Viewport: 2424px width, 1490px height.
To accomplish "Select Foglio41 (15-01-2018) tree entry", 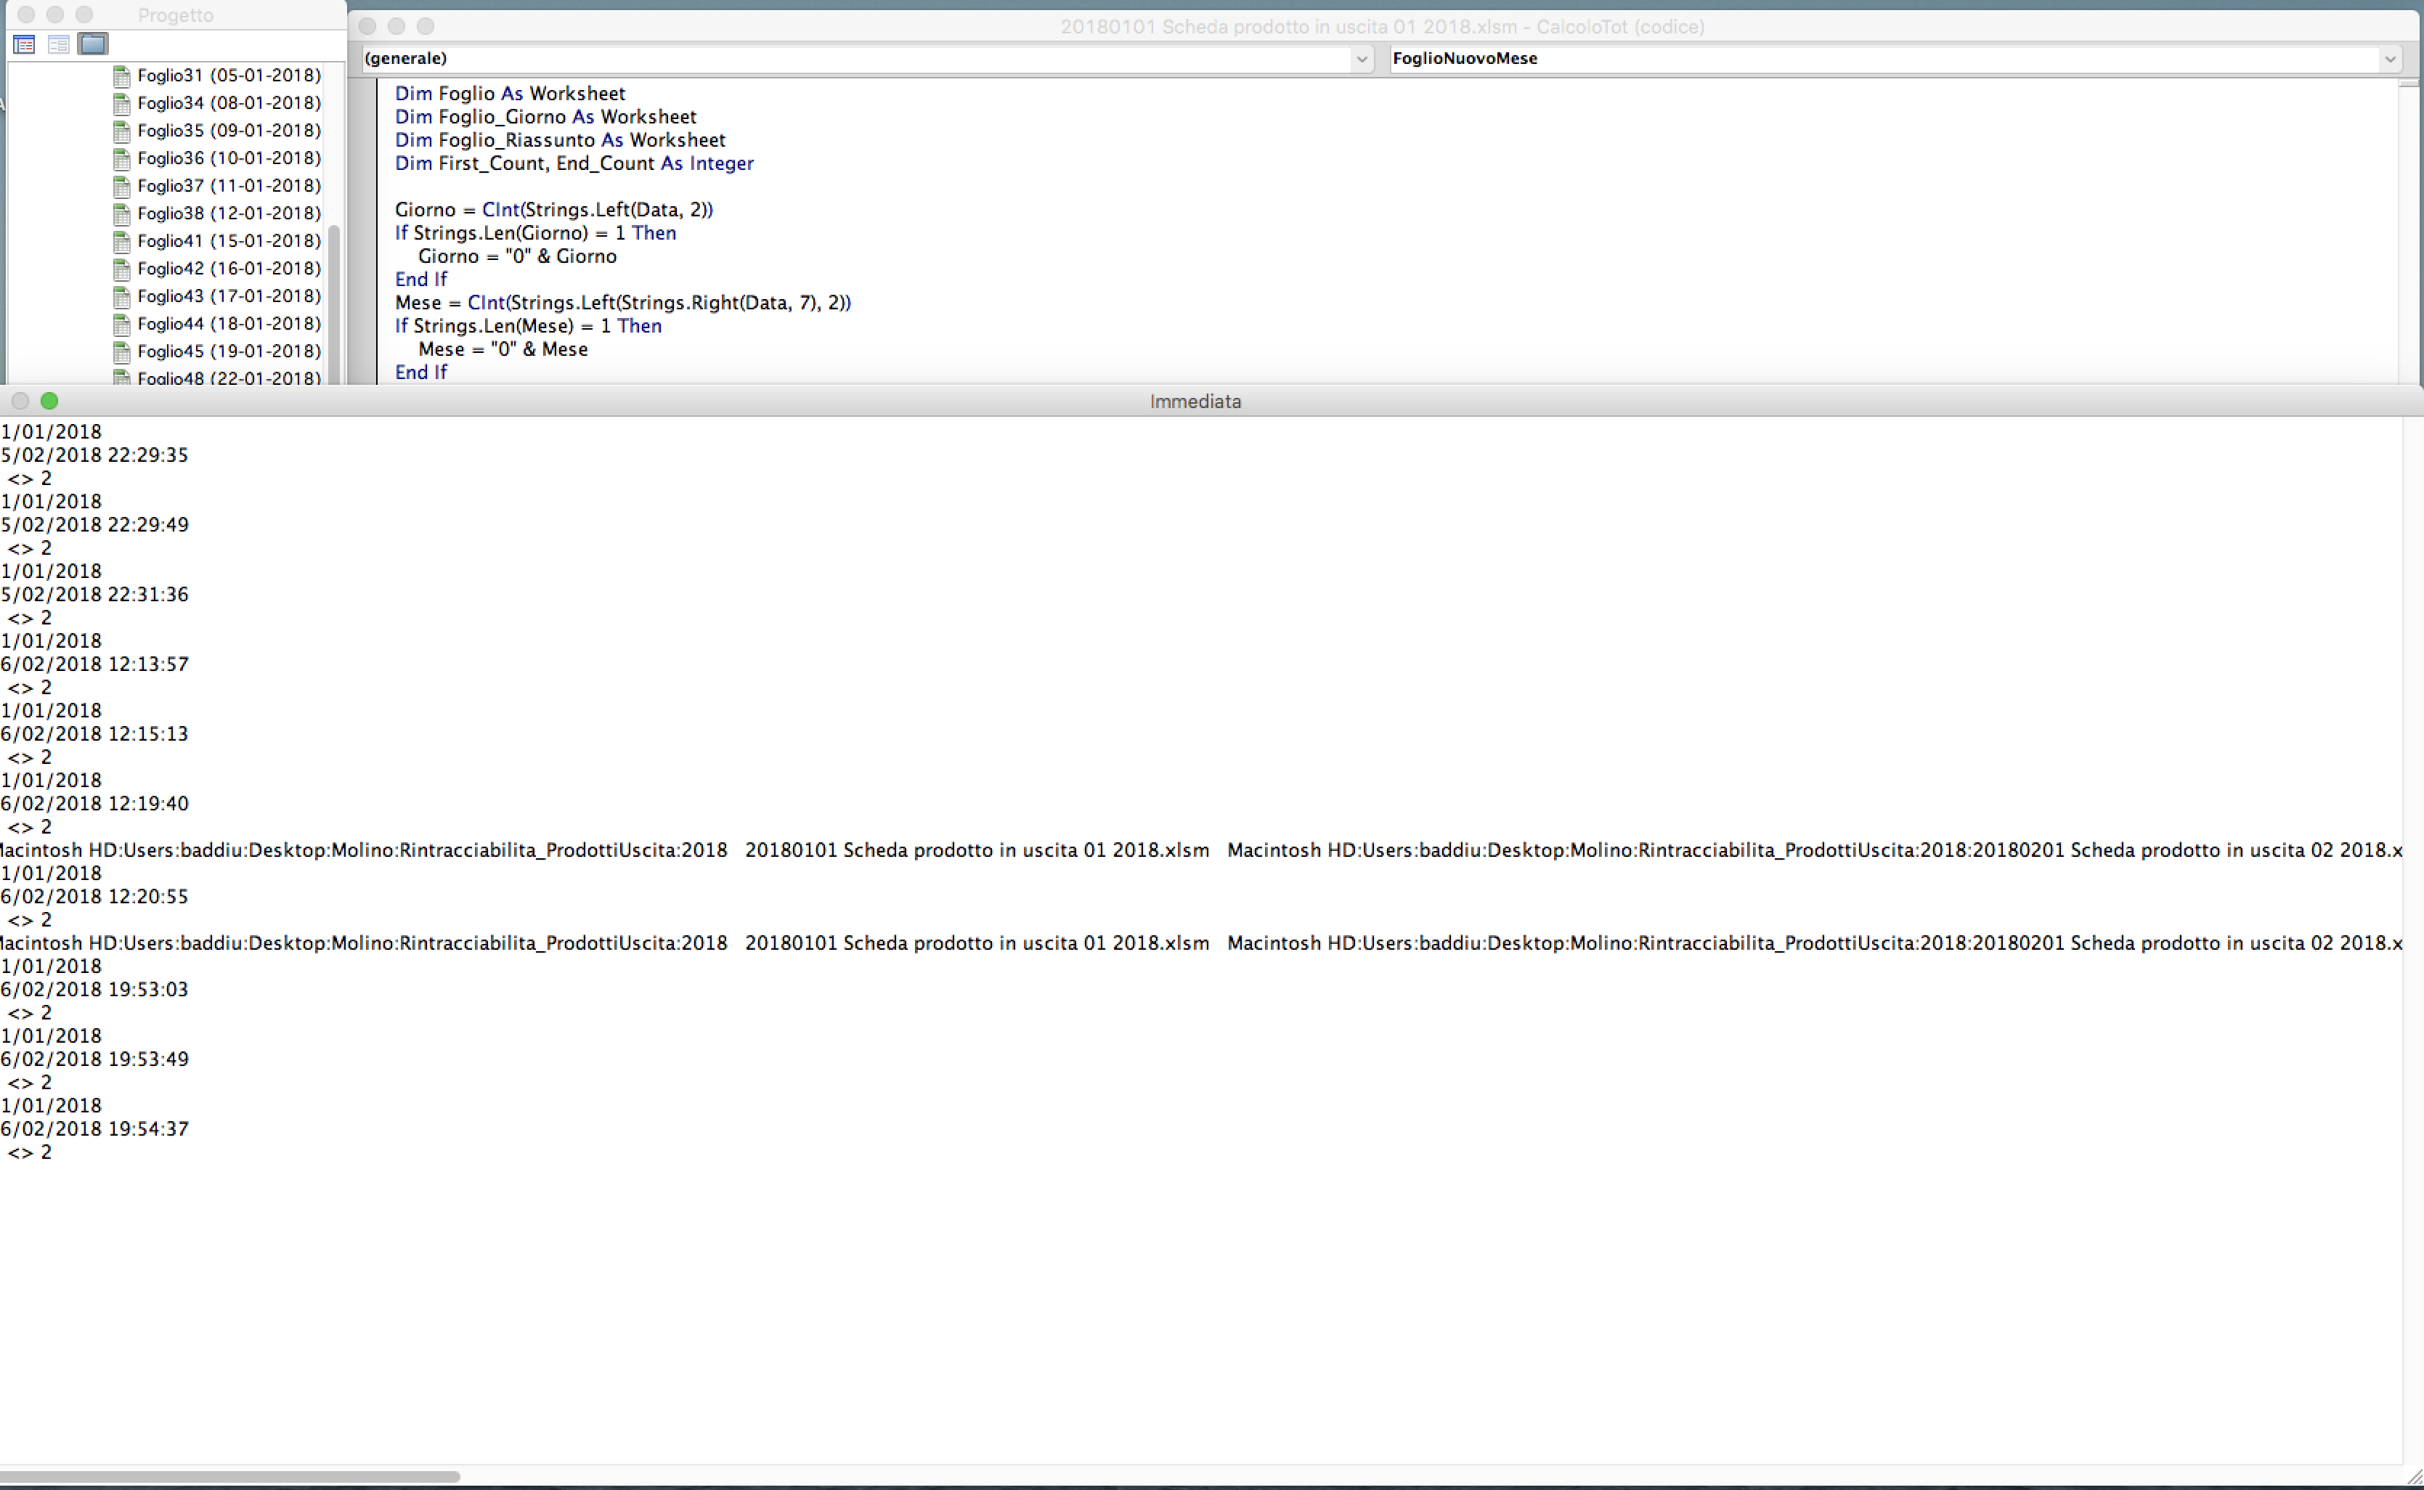I will point(229,241).
